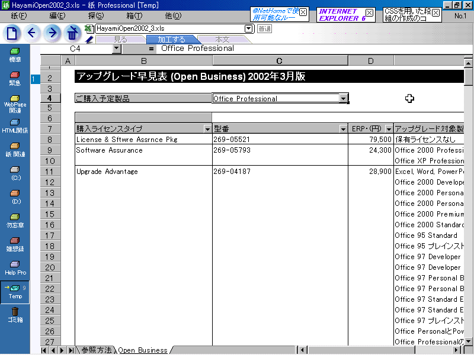The height and width of the screenshot is (355, 474).
Task: Click the forward arrow button
Action: 52,33
